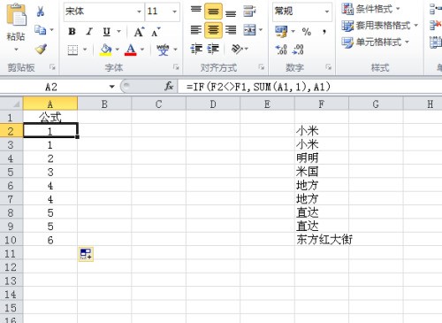Click the phonetic guide 文 icon
The image size is (442, 323).
pyautogui.click(x=163, y=50)
